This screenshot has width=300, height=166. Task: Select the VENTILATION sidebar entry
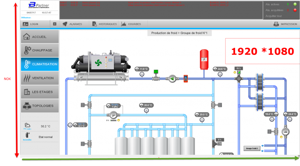point(40,78)
